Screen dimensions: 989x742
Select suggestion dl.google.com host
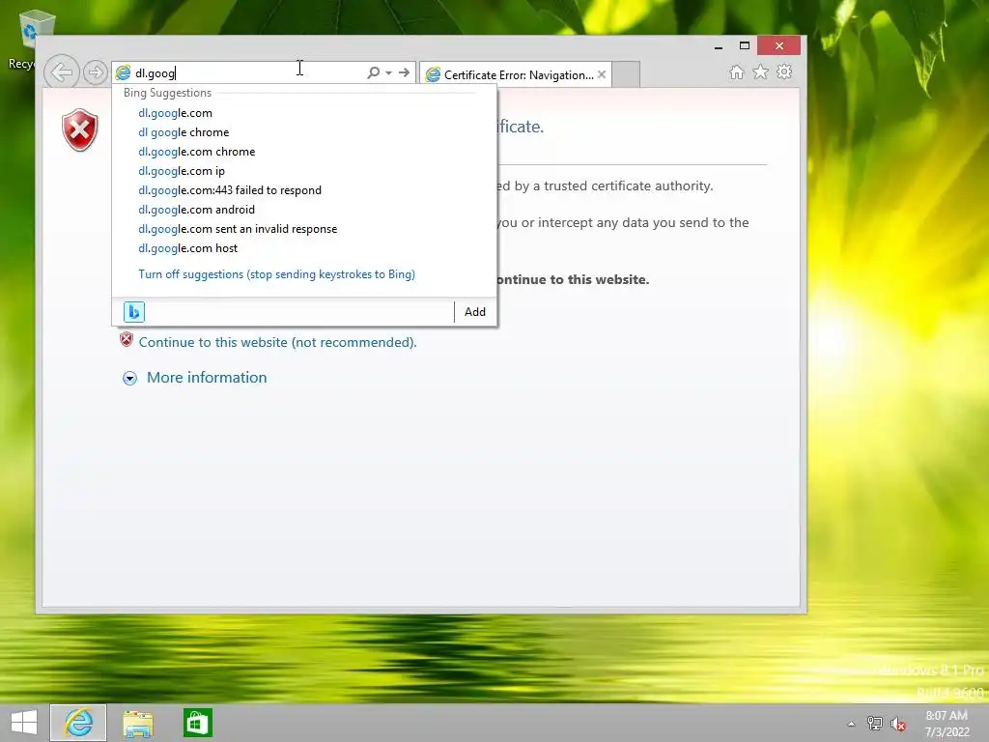point(188,248)
